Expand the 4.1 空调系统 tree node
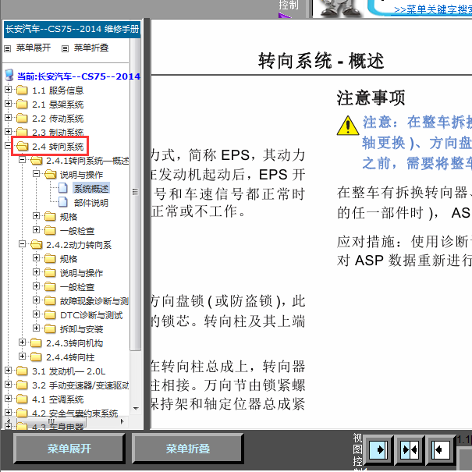Image resolution: width=472 pixels, height=472 pixels. pyautogui.click(x=8, y=398)
